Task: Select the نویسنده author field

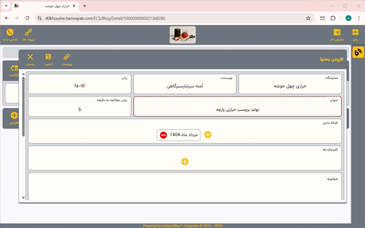Action: click(185, 86)
